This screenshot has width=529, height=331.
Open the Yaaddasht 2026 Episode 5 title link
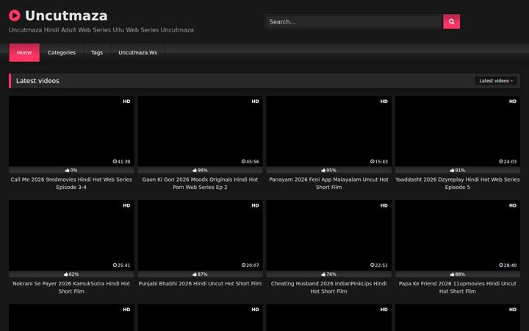(x=458, y=183)
